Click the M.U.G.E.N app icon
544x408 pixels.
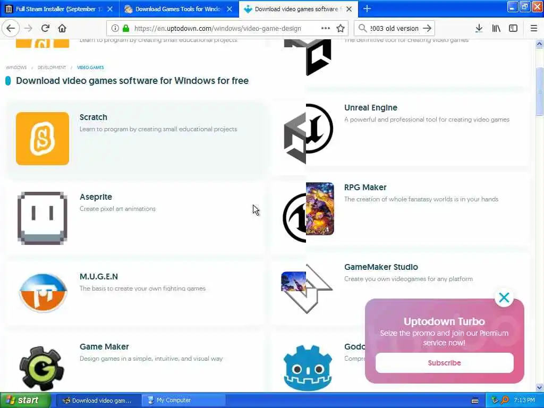pos(42,293)
